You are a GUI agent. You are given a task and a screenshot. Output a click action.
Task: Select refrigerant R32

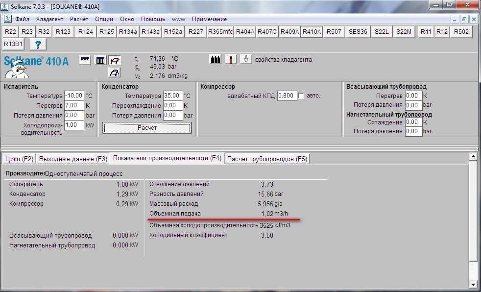pyautogui.click(x=44, y=31)
